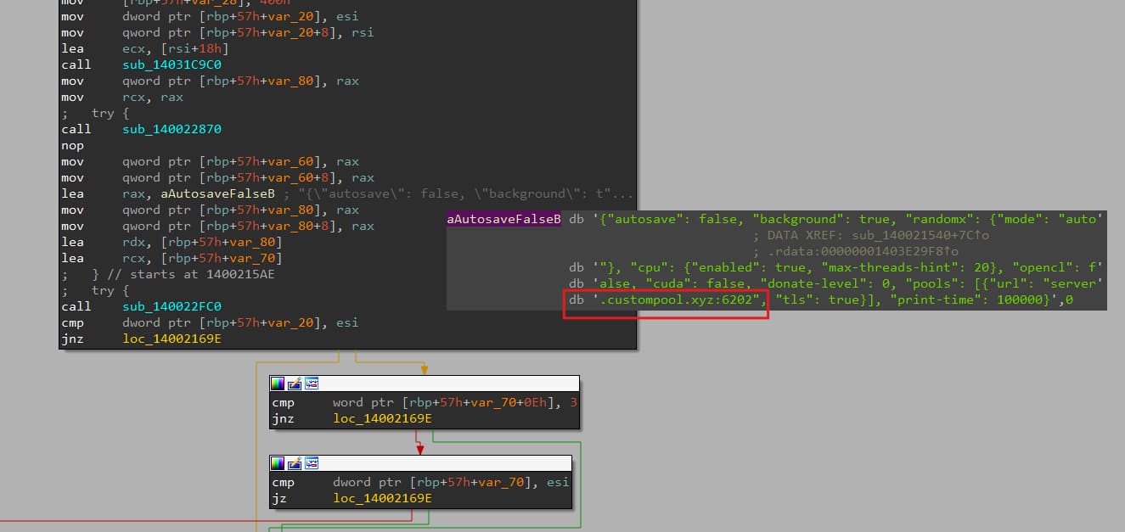Select loc_14002169E in the word ptr block
This screenshot has height=532, width=1125.
pos(382,418)
